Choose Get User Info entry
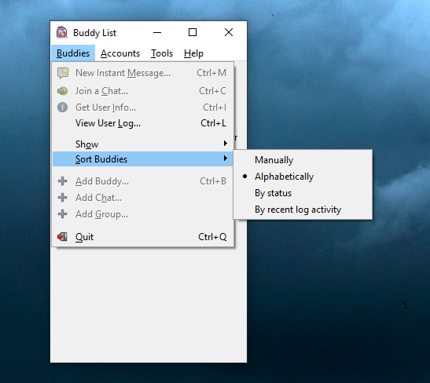 pyautogui.click(x=142, y=108)
